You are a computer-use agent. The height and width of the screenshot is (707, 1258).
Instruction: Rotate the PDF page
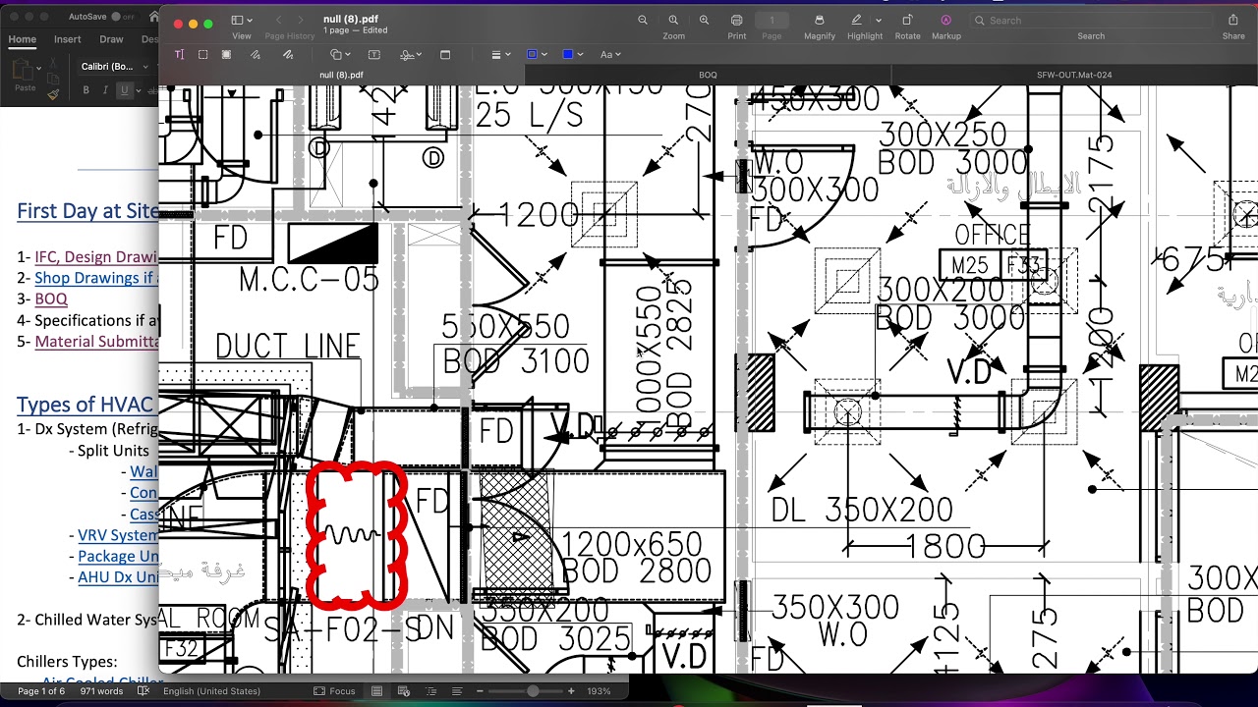point(907,21)
